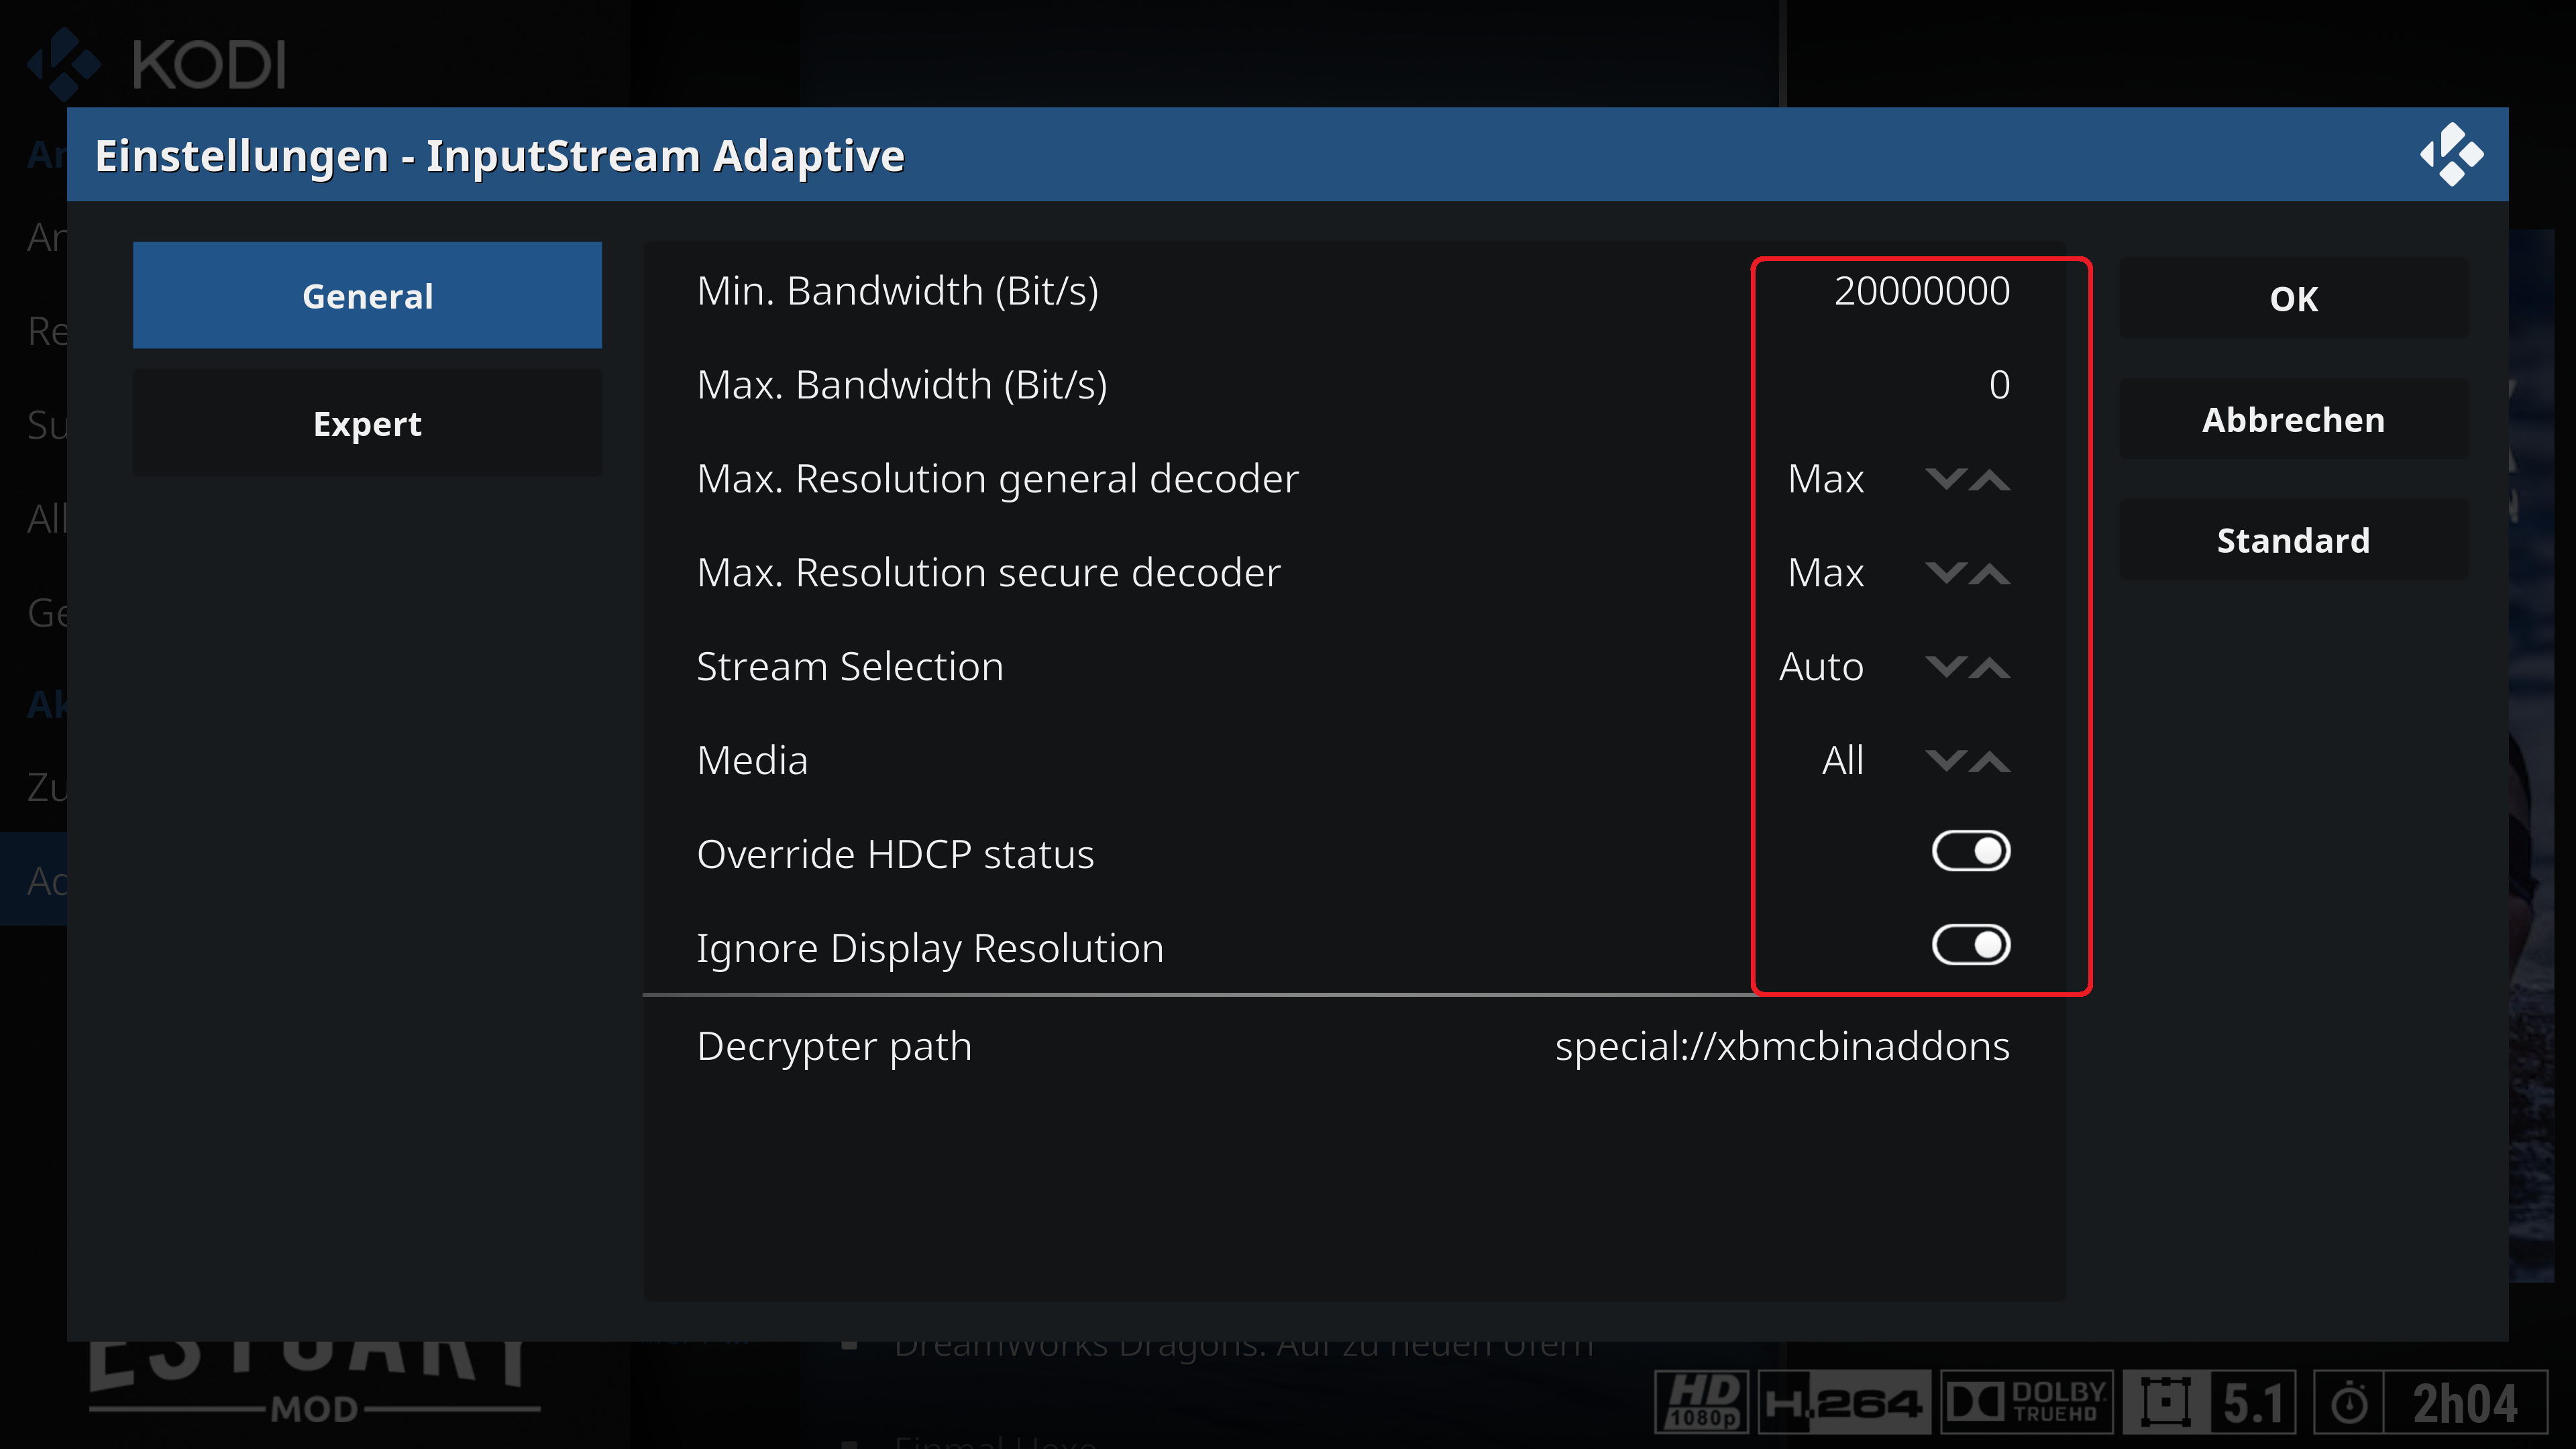Click down arrow next to Media value
The image size is (2576, 1449).
point(1945,761)
